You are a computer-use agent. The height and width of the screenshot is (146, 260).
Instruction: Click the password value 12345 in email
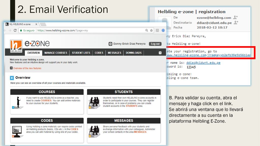point(191,67)
